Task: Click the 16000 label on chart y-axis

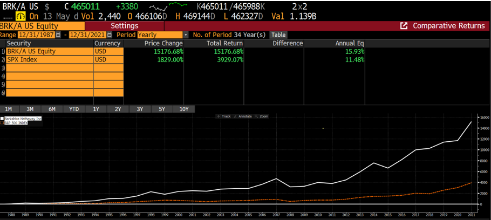Action: click(x=485, y=118)
